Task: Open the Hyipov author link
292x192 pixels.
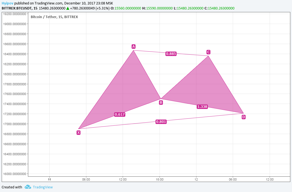Action: tap(8, 3)
